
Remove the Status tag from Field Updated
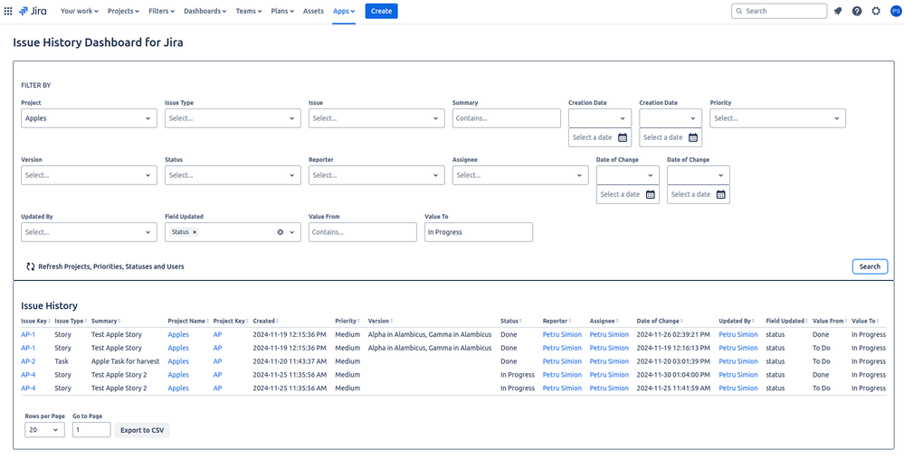[x=195, y=232]
